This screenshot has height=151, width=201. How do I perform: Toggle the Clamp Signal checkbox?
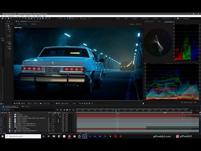(185, 102)
